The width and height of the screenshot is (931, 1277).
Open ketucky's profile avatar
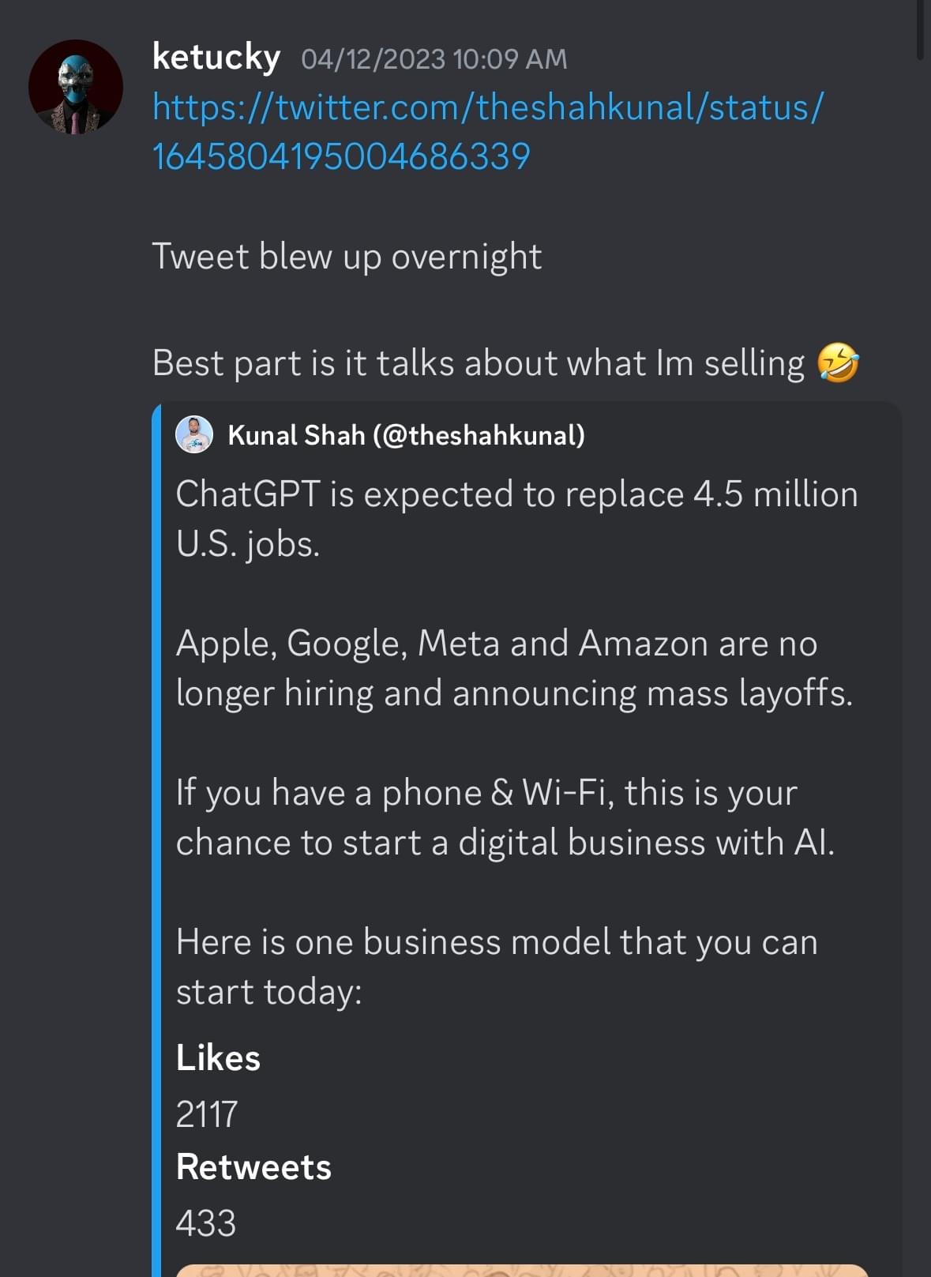(76, 87)
